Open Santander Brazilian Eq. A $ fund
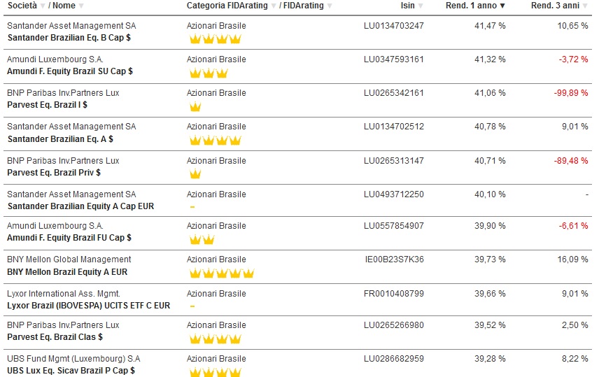599x377 pixels. click(60, 139)
